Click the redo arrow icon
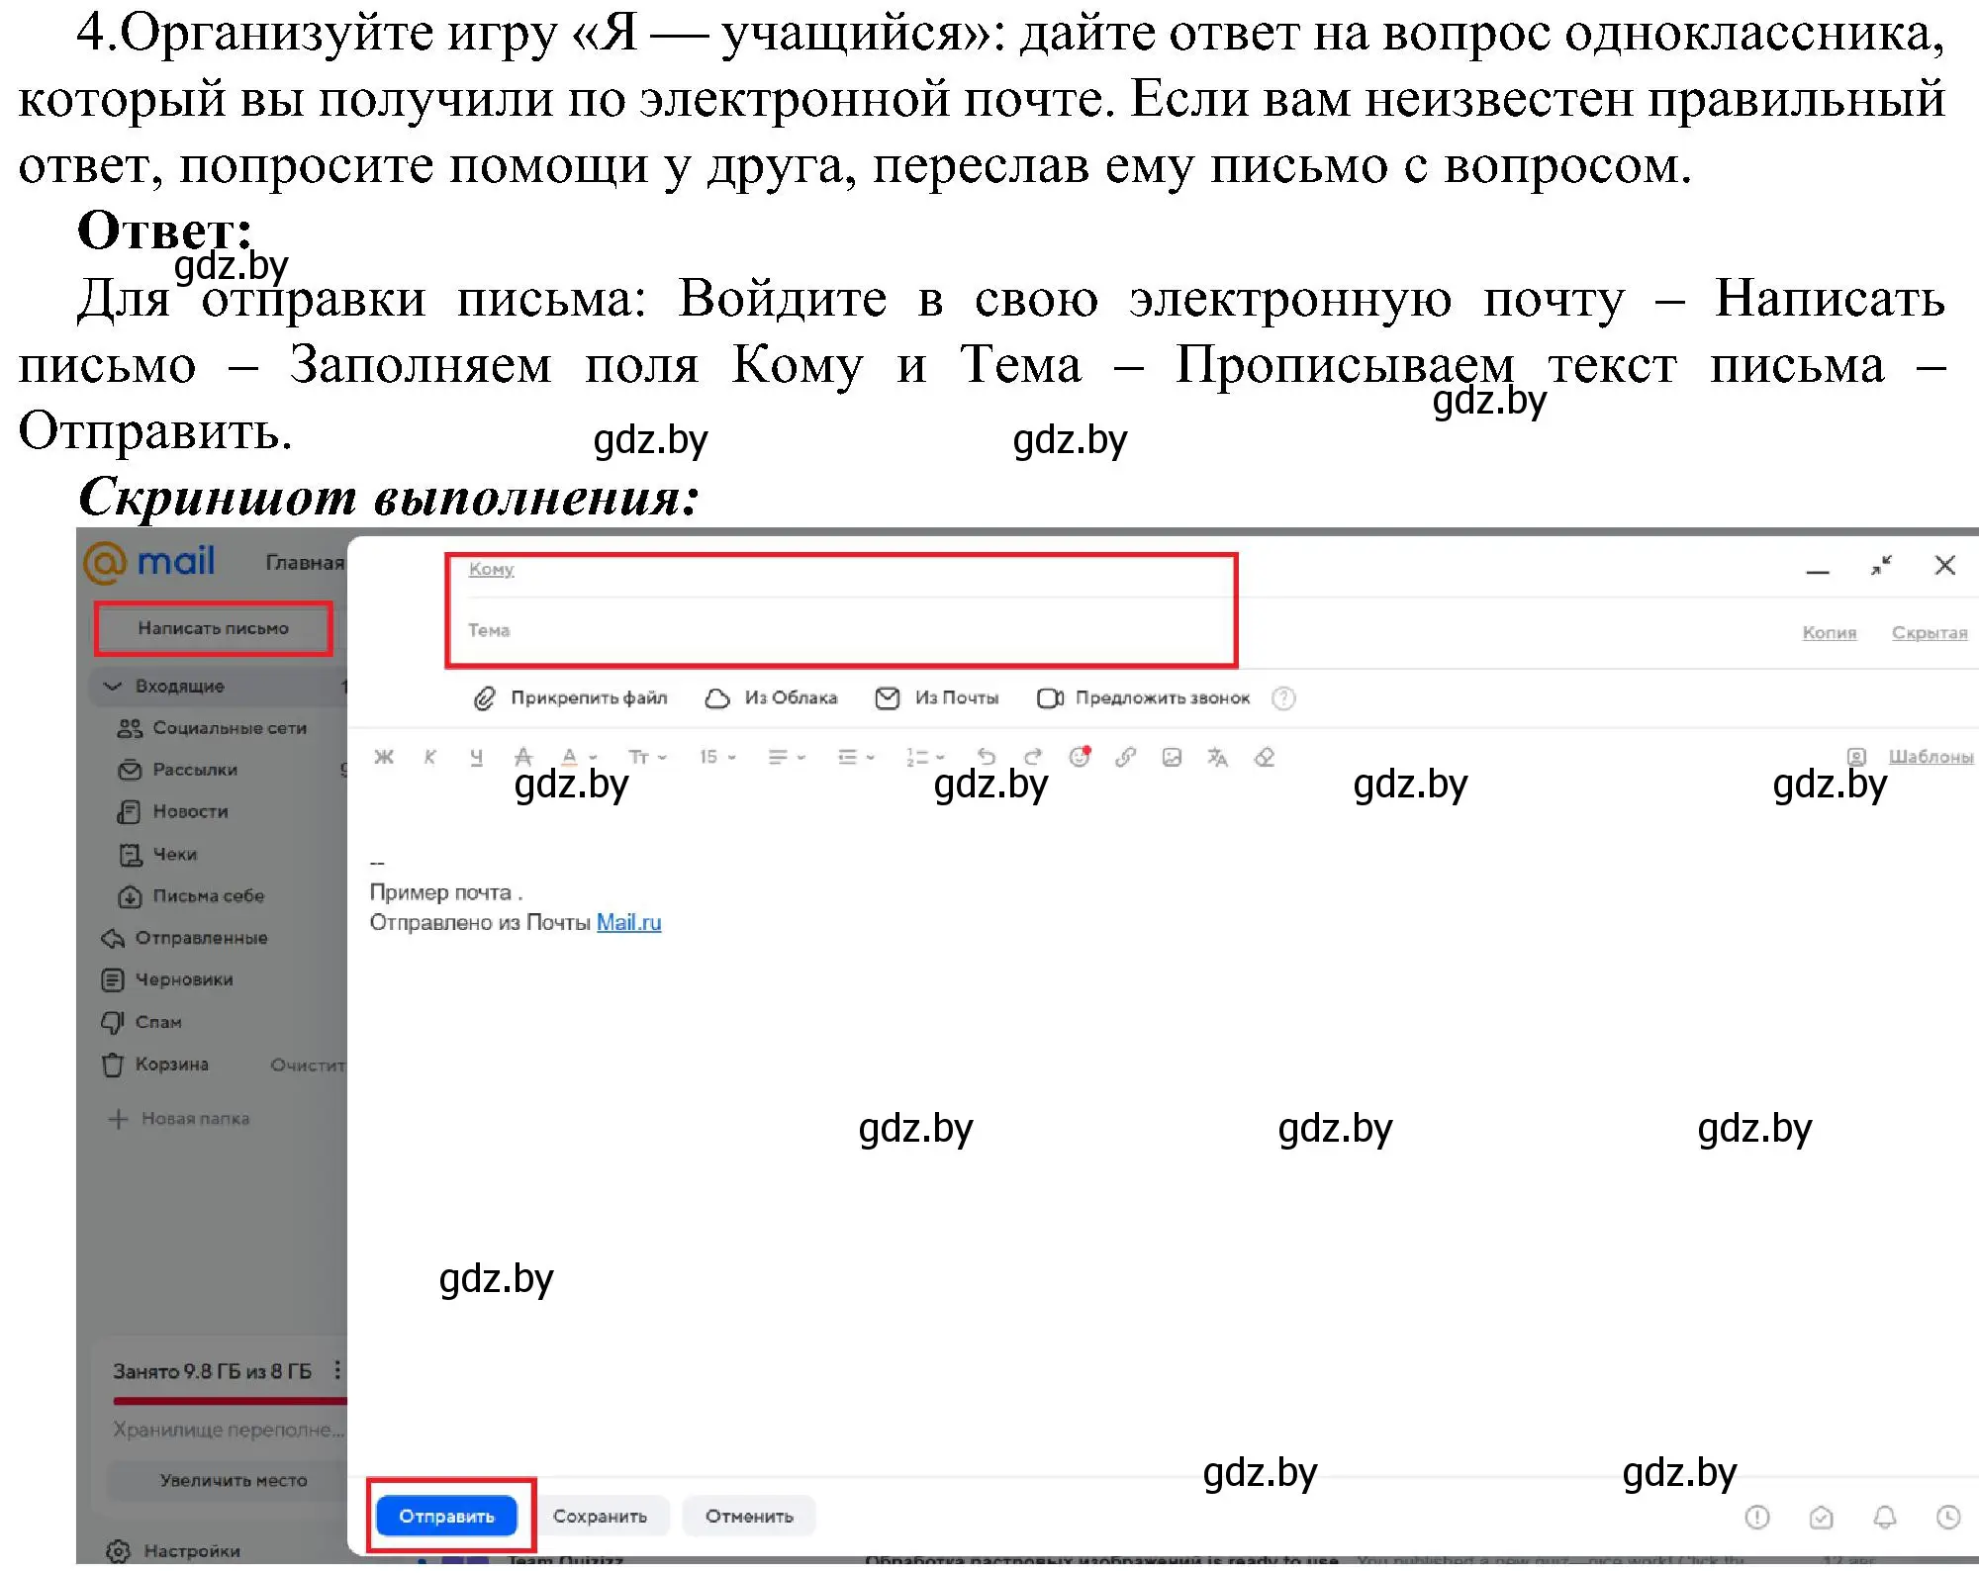The image size is (1979, 1575). tap(1032, 757)
